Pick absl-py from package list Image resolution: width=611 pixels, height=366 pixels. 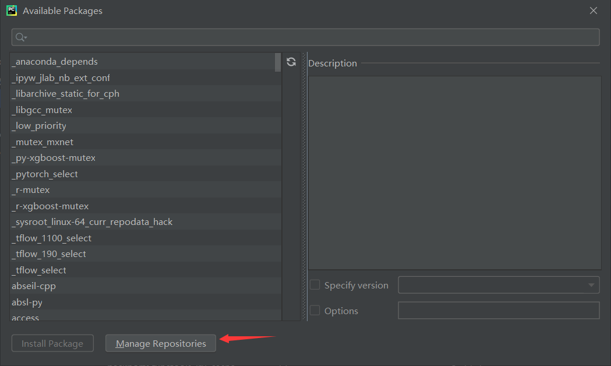pos(27,302)
